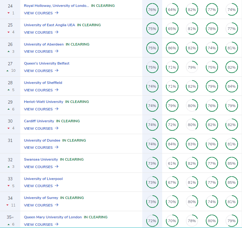
Task: Open University of Liverpool link
Action: tap(43, 179)
